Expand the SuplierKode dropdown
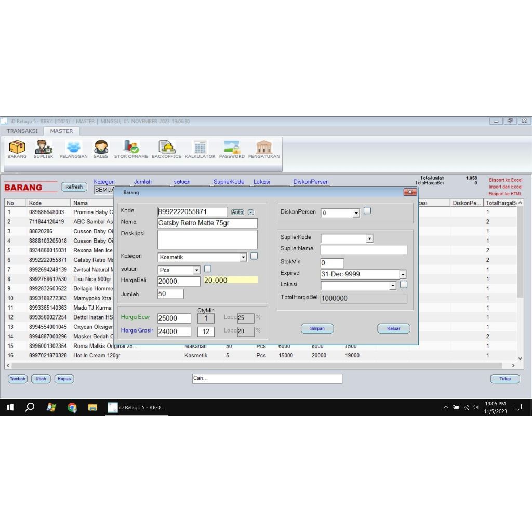Screen dimensions: 532x532 (x=369, y=239)
